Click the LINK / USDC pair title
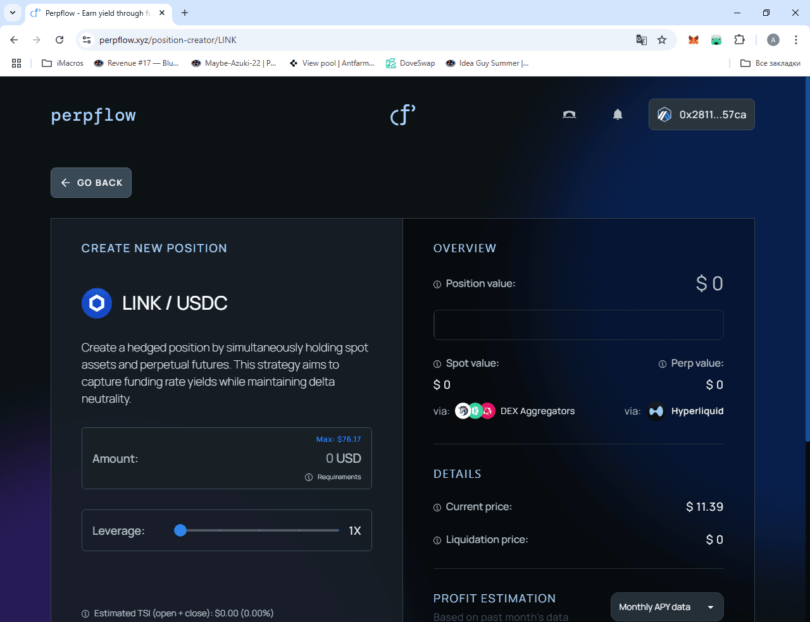This screenshot has width=810, height=622. (175, 303)
